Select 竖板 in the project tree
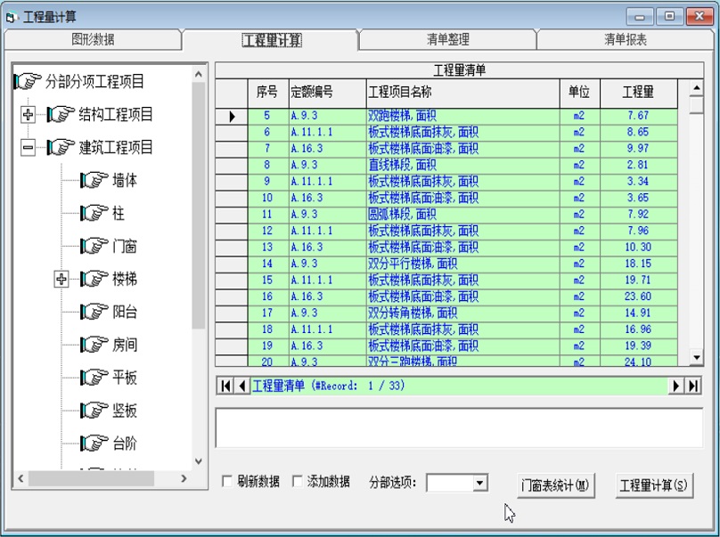The height and width of the screenshot is (537, 720). tap(125, 411)
